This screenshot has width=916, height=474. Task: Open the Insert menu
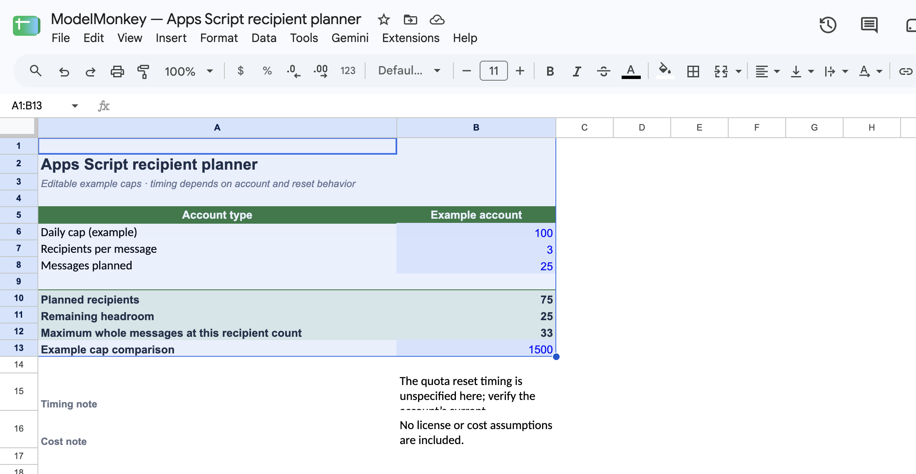[171, 38]
